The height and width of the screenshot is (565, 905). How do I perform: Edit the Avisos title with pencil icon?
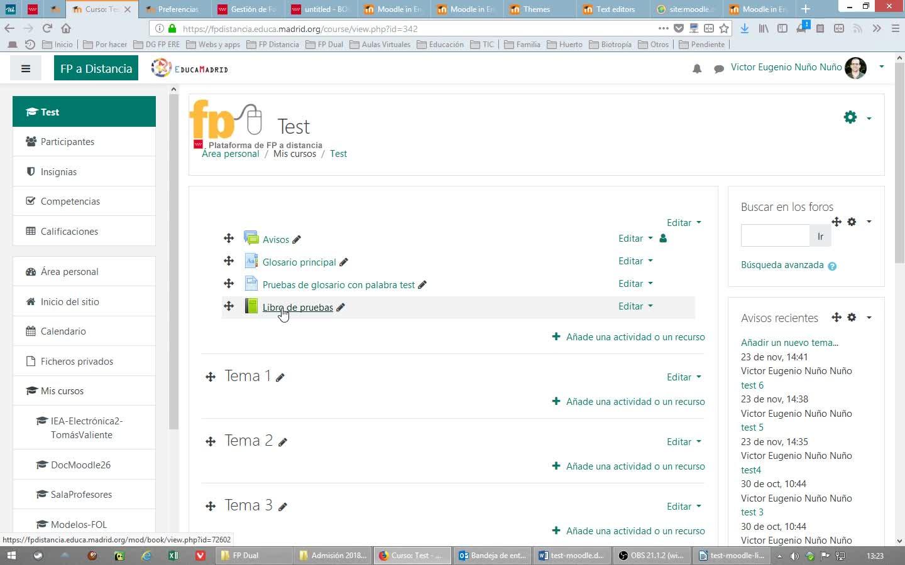297,239
